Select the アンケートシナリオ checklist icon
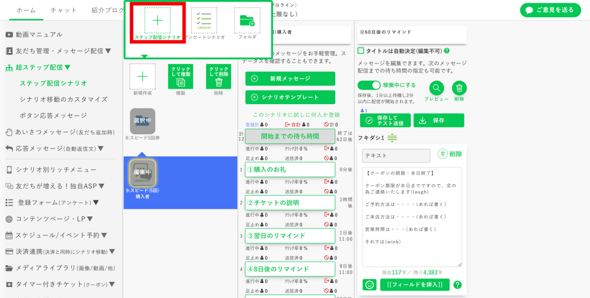Viewport: 590px width, 298px height. (204, 20)
